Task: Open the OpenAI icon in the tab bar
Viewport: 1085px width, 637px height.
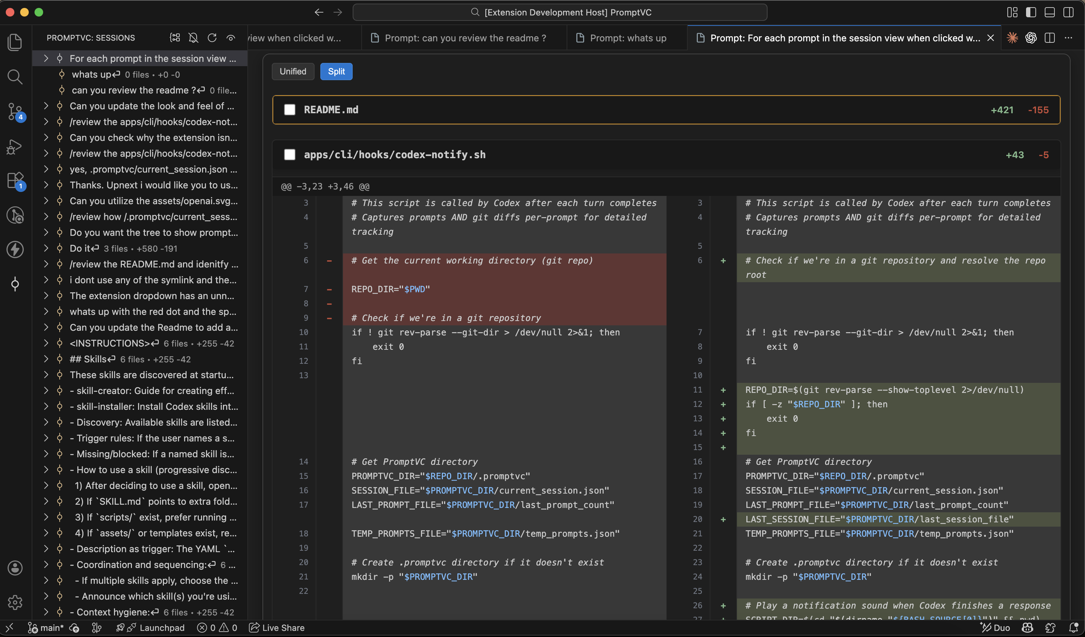Action: (x=1031, y=38)
